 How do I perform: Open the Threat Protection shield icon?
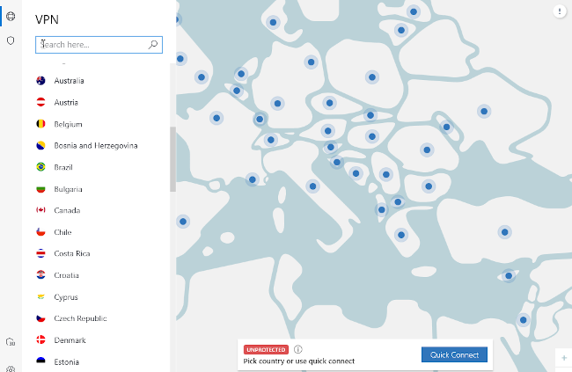click(11, 40)
